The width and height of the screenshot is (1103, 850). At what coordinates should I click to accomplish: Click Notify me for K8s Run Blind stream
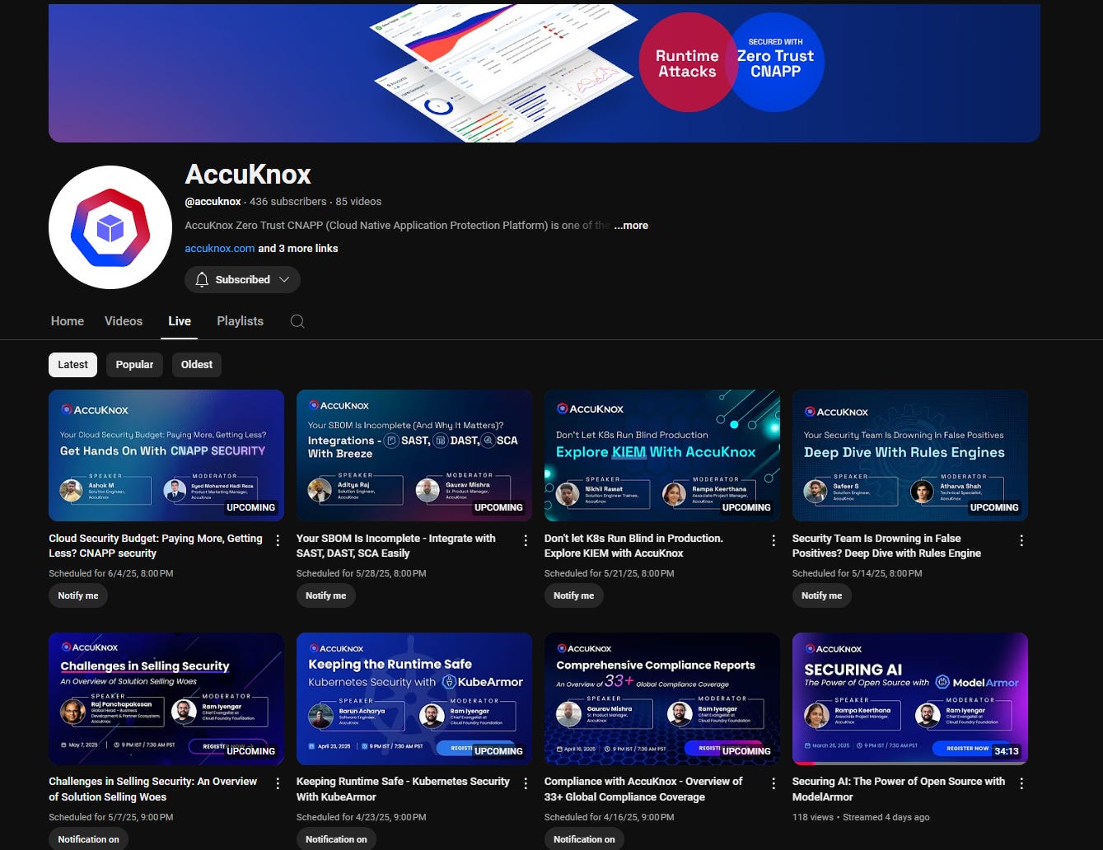574,595
